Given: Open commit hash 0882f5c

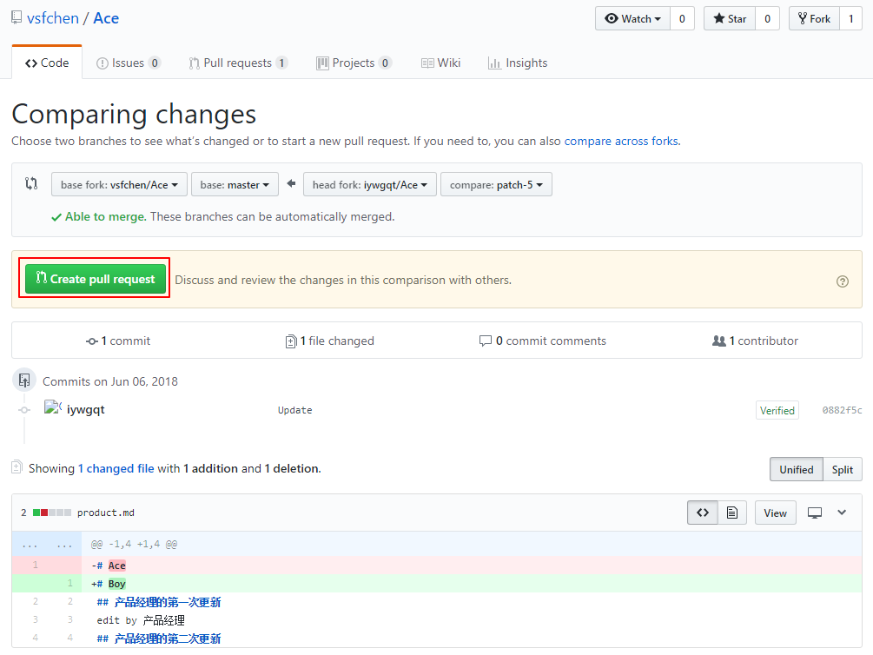Looking at the screenshot, I should coord(842,410).
